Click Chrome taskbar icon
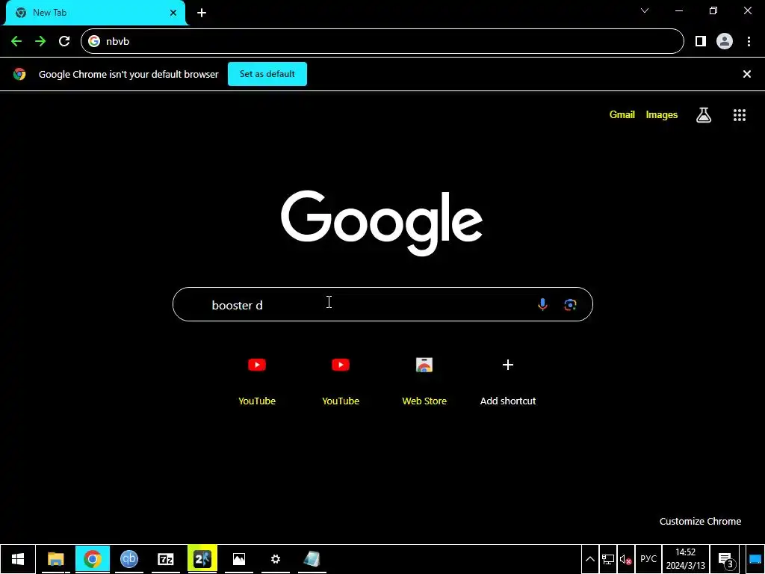765x574 pixels. pyautogui.click(x=93, y=559)
